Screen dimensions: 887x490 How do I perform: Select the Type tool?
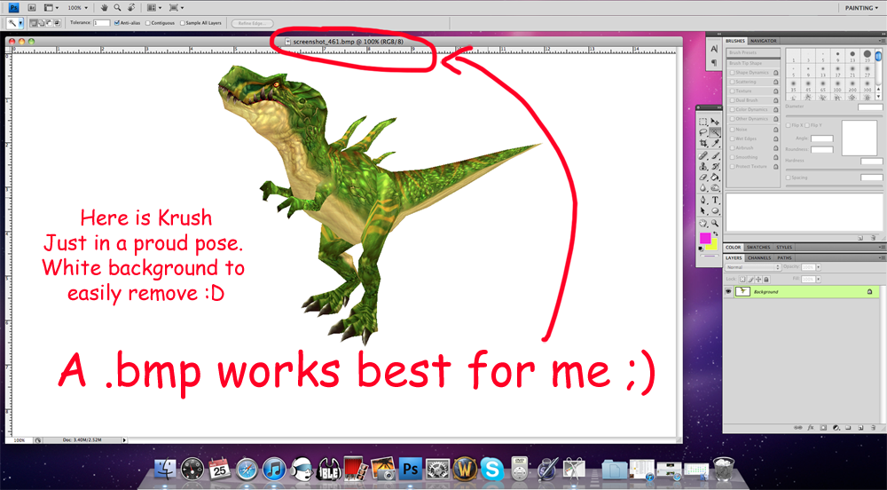(714, 200)
